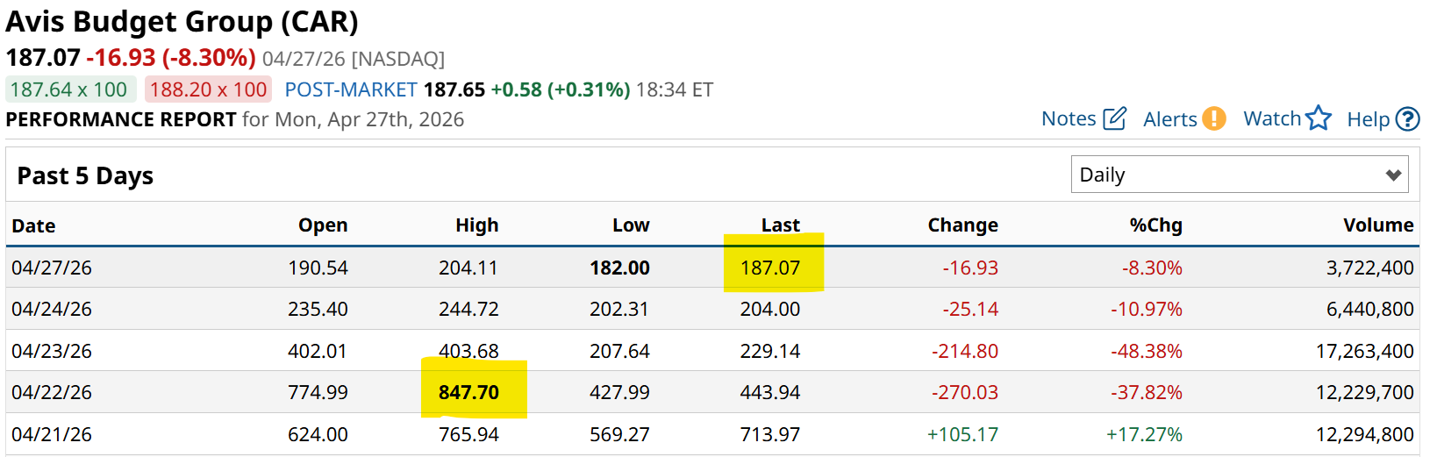This screenshot has width=1437, height=457.
Task: Click the %Chg column header
Action: point(1155,225)
